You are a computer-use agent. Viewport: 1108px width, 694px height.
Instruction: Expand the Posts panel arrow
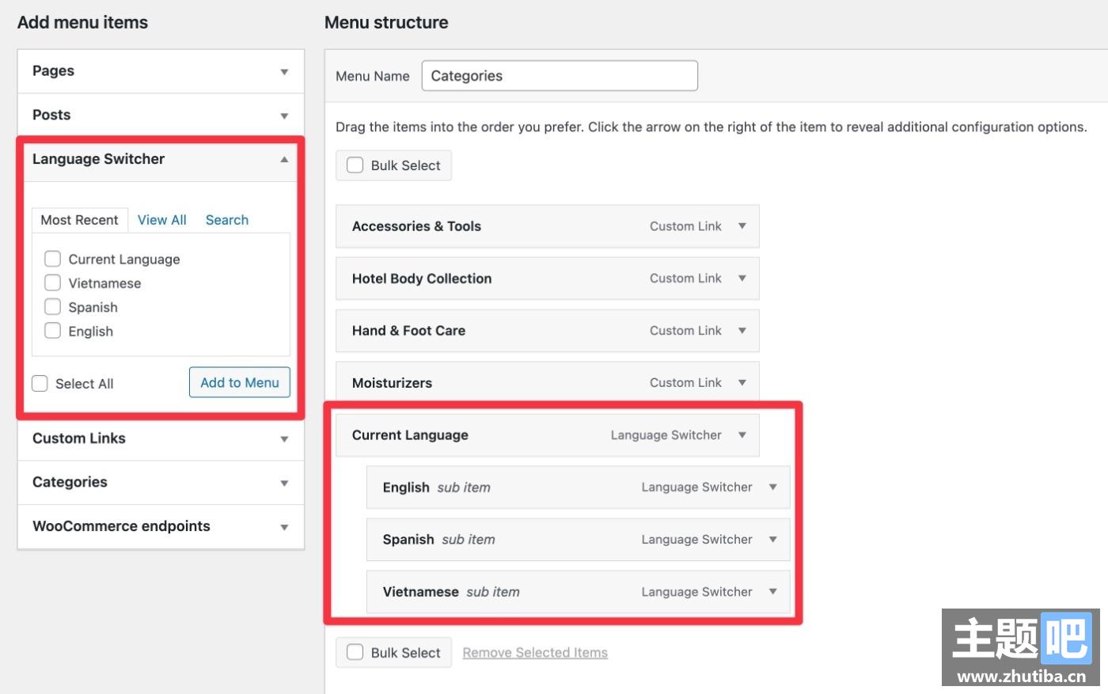(x=284, y=116)
